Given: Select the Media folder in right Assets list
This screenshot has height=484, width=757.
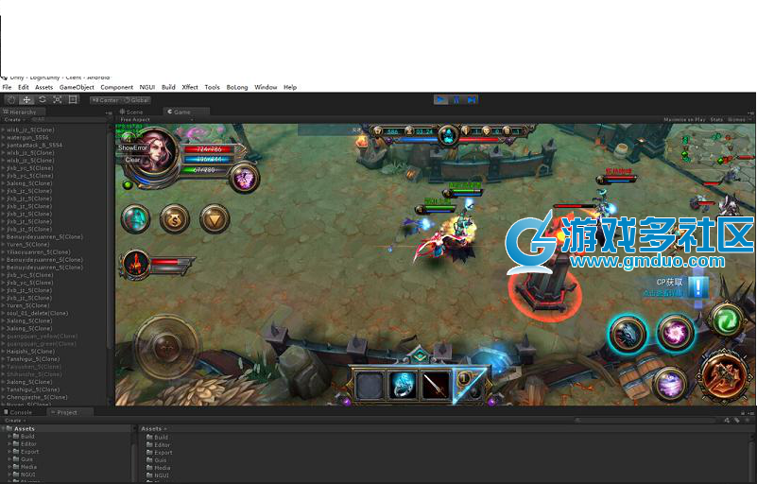Looking at the screenshot, I should 160,468.
